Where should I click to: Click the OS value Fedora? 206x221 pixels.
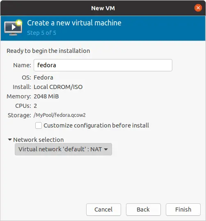[43, 77]
